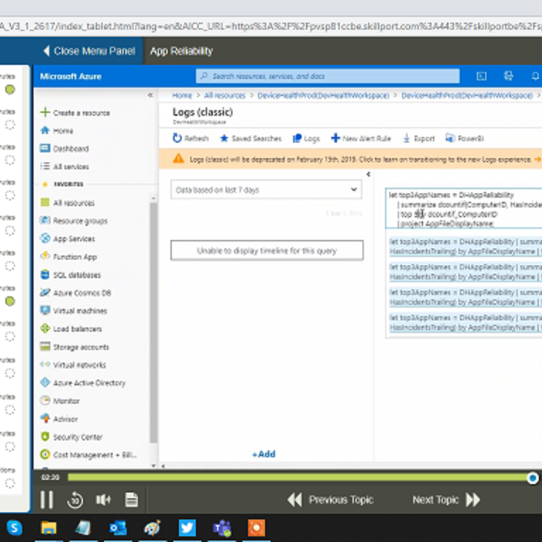Export the log query results
The height and width of the screenshot is (542, 542).
[x=418, y=138]
